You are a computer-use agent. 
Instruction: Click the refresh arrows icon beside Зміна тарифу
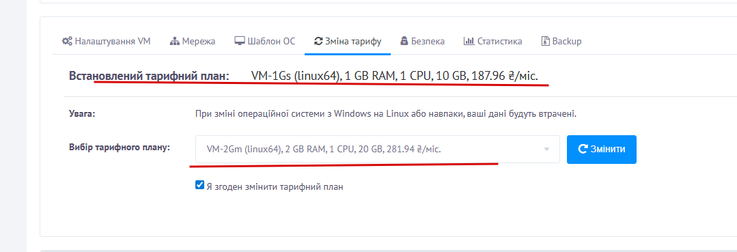318,41
